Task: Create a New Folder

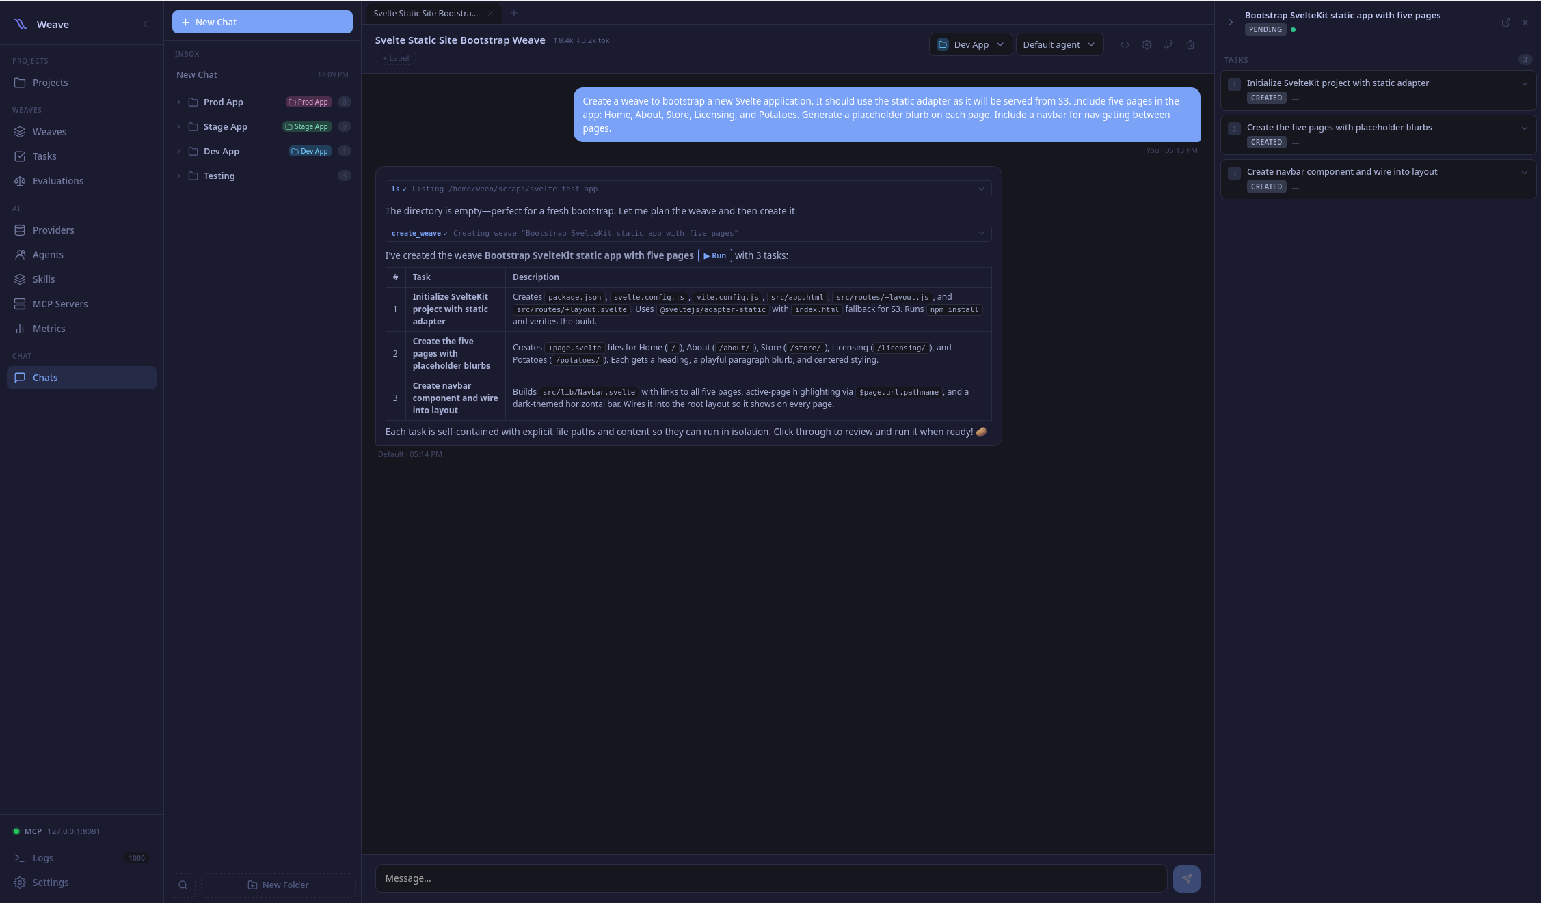Action: coord(278,885)
